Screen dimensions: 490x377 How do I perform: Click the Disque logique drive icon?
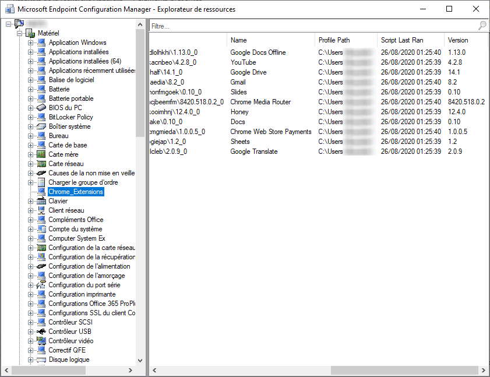pos(41,360)
